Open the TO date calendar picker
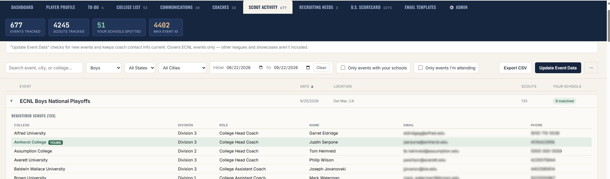Viewport: 610px width, 179px height. tap(308, 67)
